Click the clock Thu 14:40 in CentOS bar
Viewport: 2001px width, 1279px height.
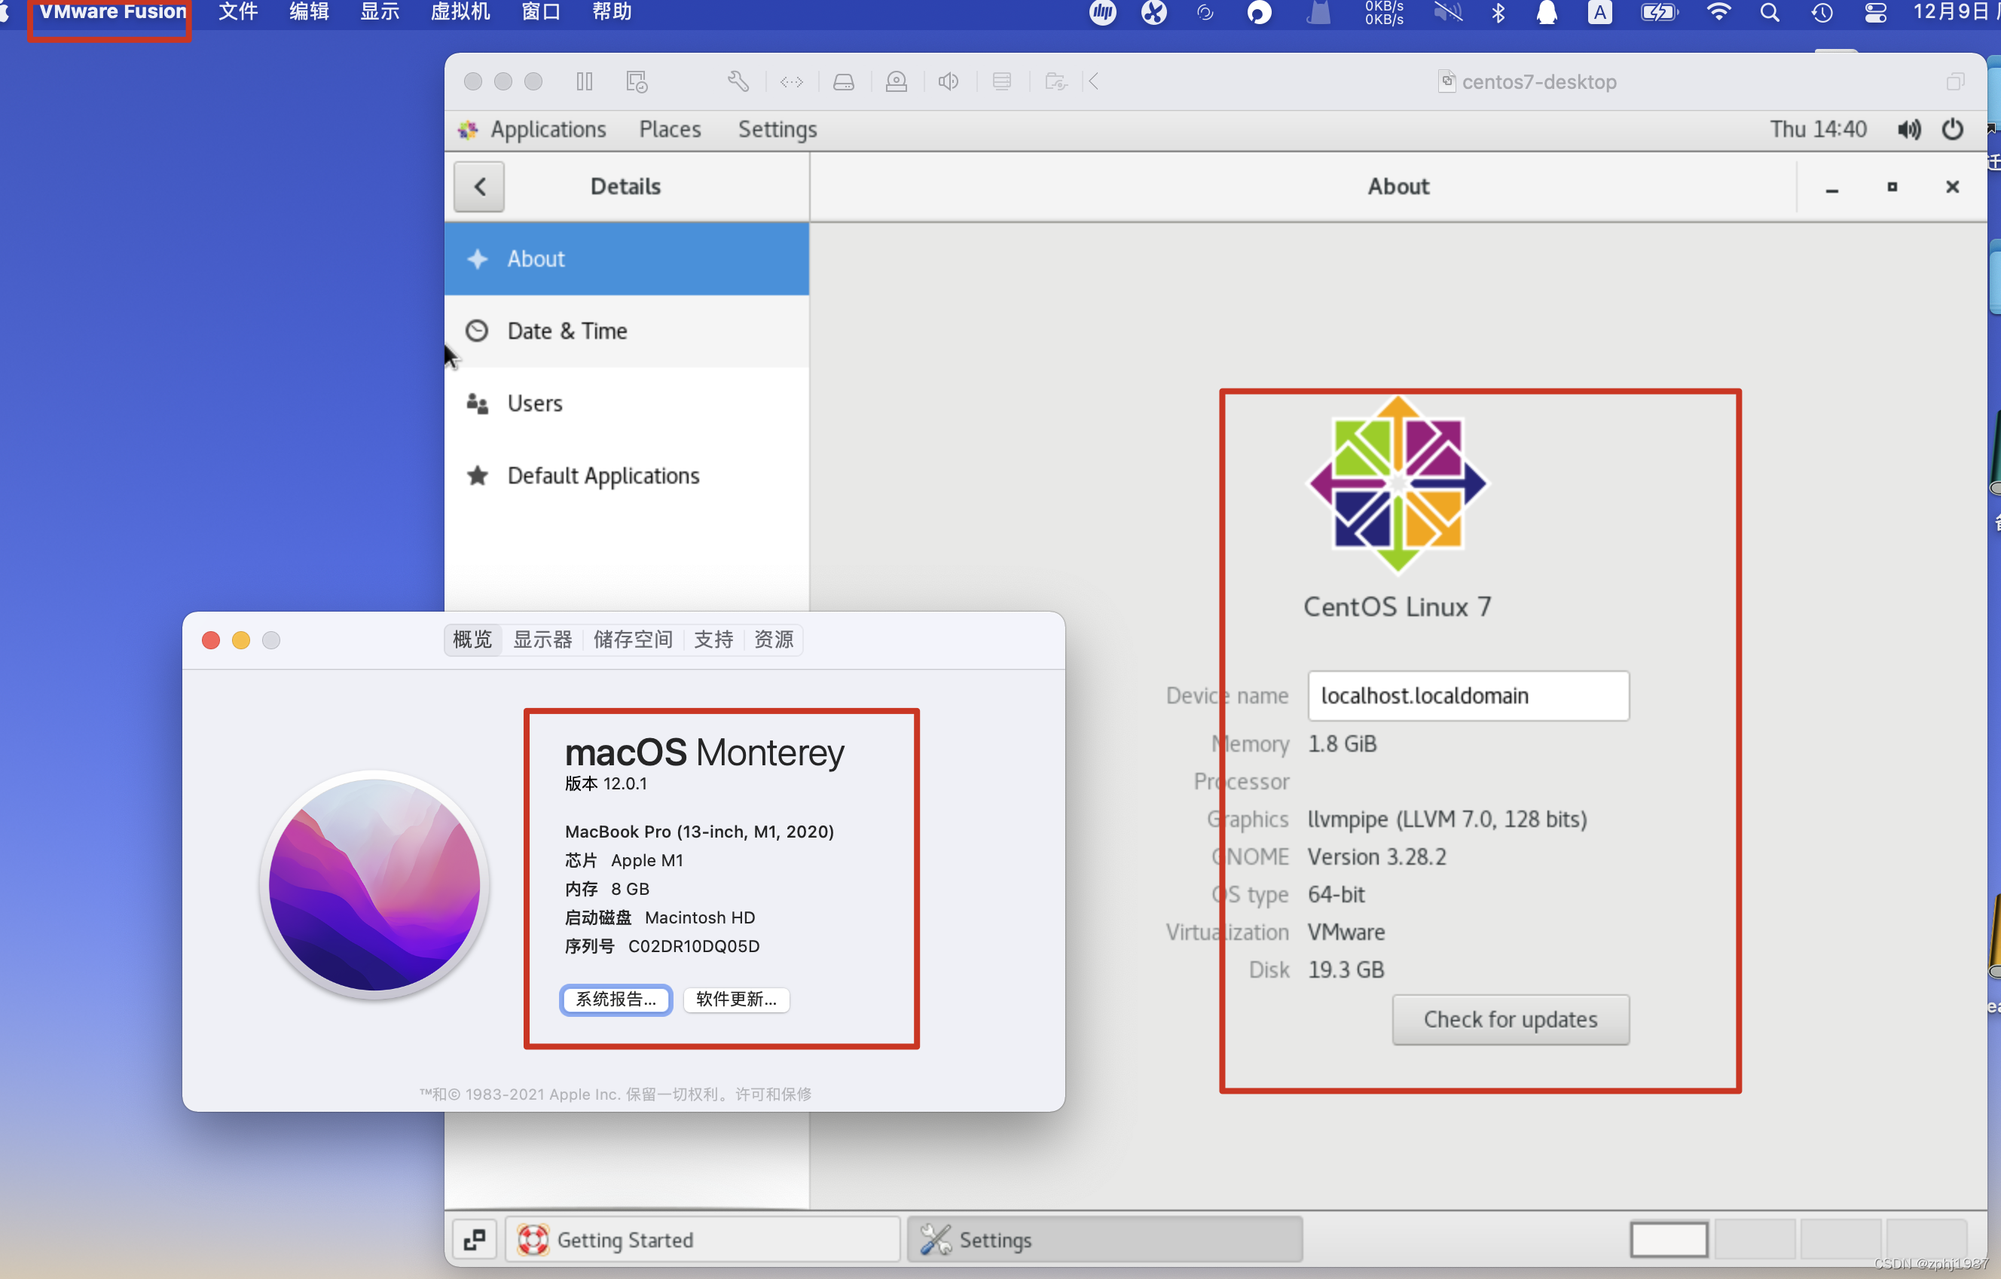pos(1818,130)
